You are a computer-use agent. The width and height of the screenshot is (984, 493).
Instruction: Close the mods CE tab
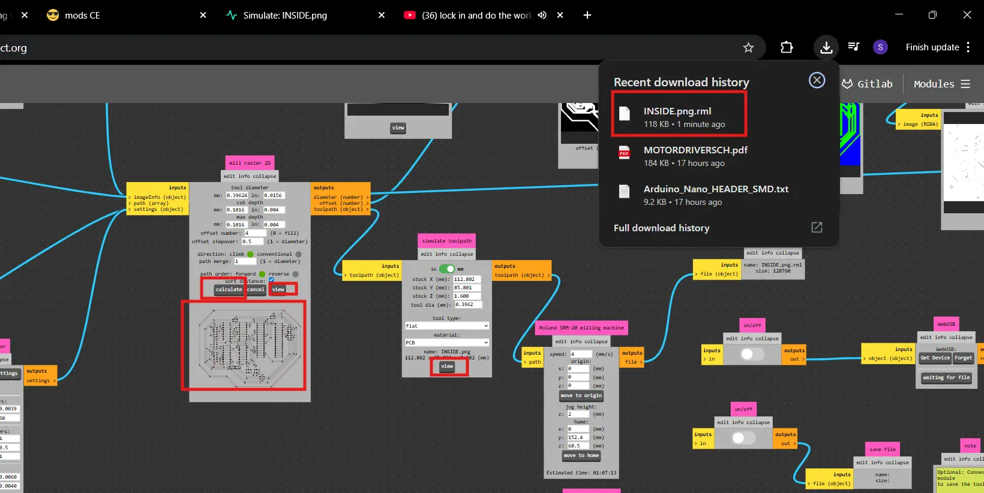(203, 15)
